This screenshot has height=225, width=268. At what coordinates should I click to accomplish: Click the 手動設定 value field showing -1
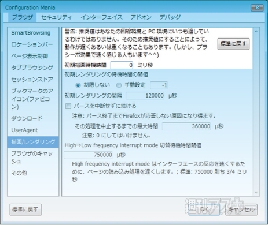(159, 85)
